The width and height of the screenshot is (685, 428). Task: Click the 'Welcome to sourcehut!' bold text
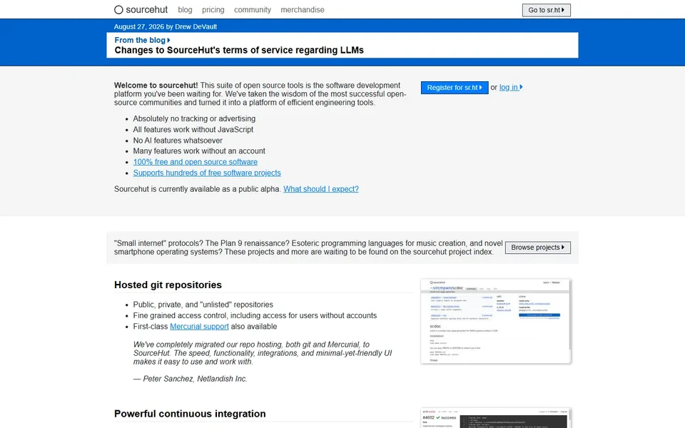(156, 86)
